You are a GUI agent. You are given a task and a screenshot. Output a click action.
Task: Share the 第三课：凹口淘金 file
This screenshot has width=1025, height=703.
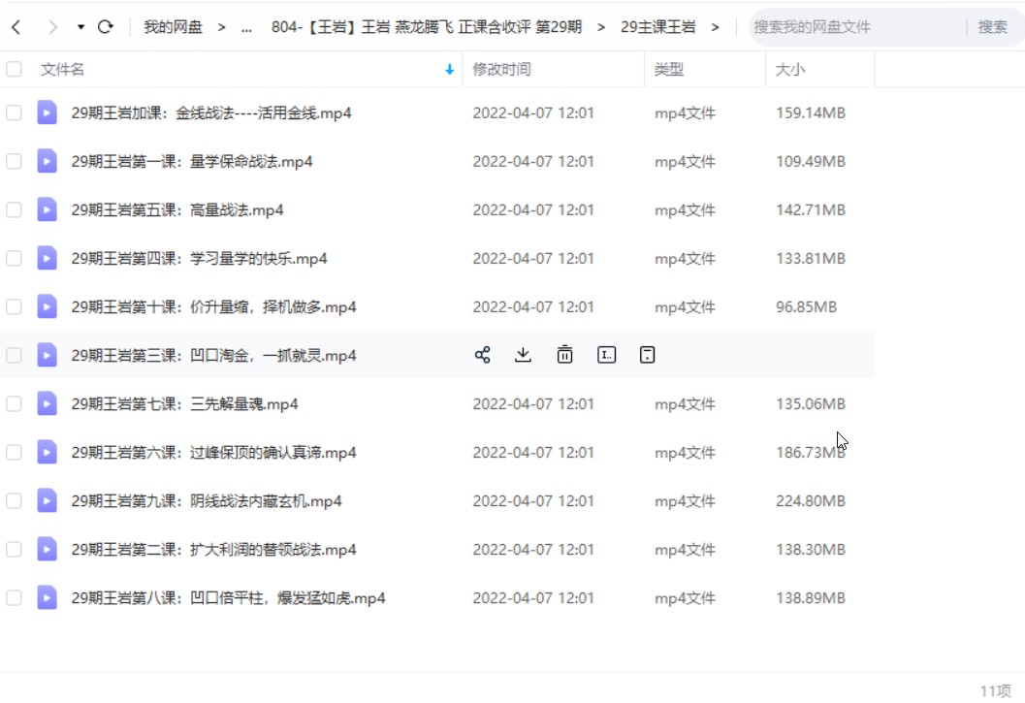point(482,355)
